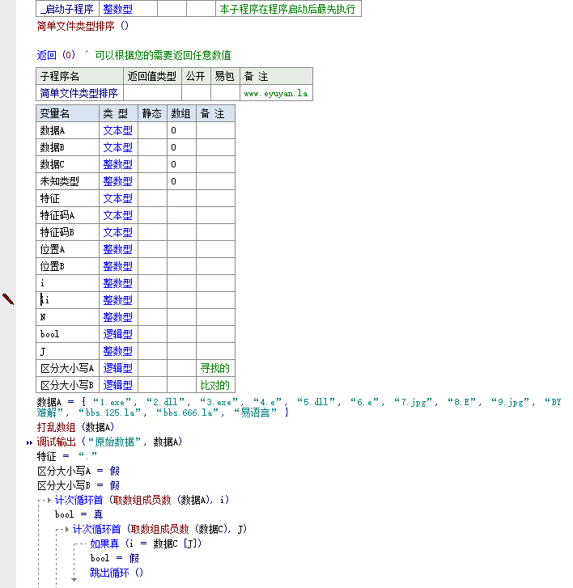This screenshot has width=573, height=588.
Task: Click the "原始数据" string argument
Action: pos(114,442)
